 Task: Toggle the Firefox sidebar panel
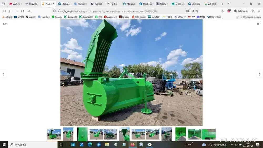coord(4,11)
